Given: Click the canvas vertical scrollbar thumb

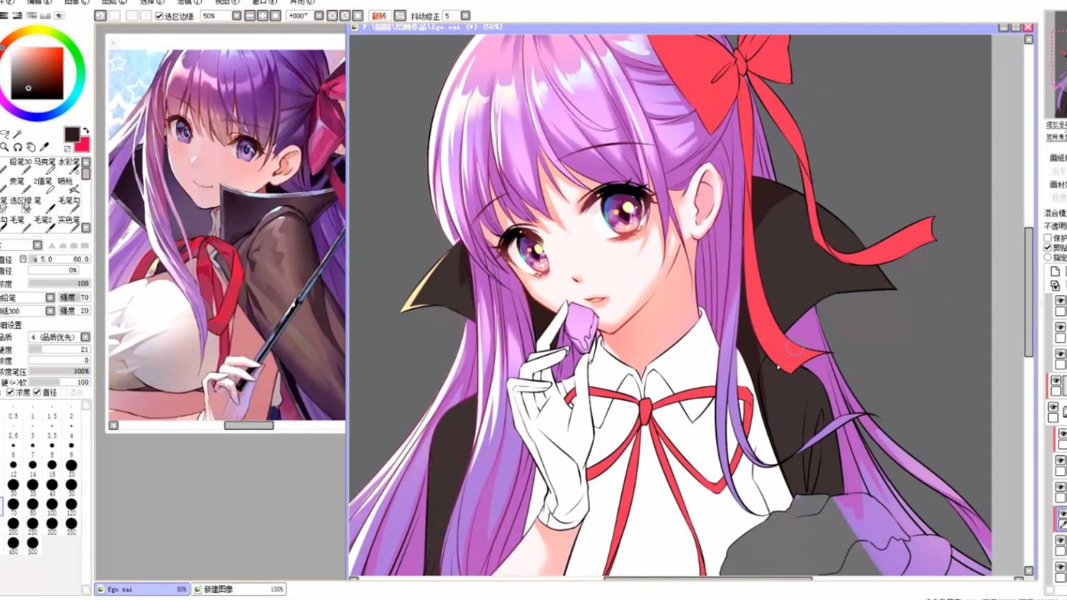Looking at the screenshot, I should [1029, 292].
